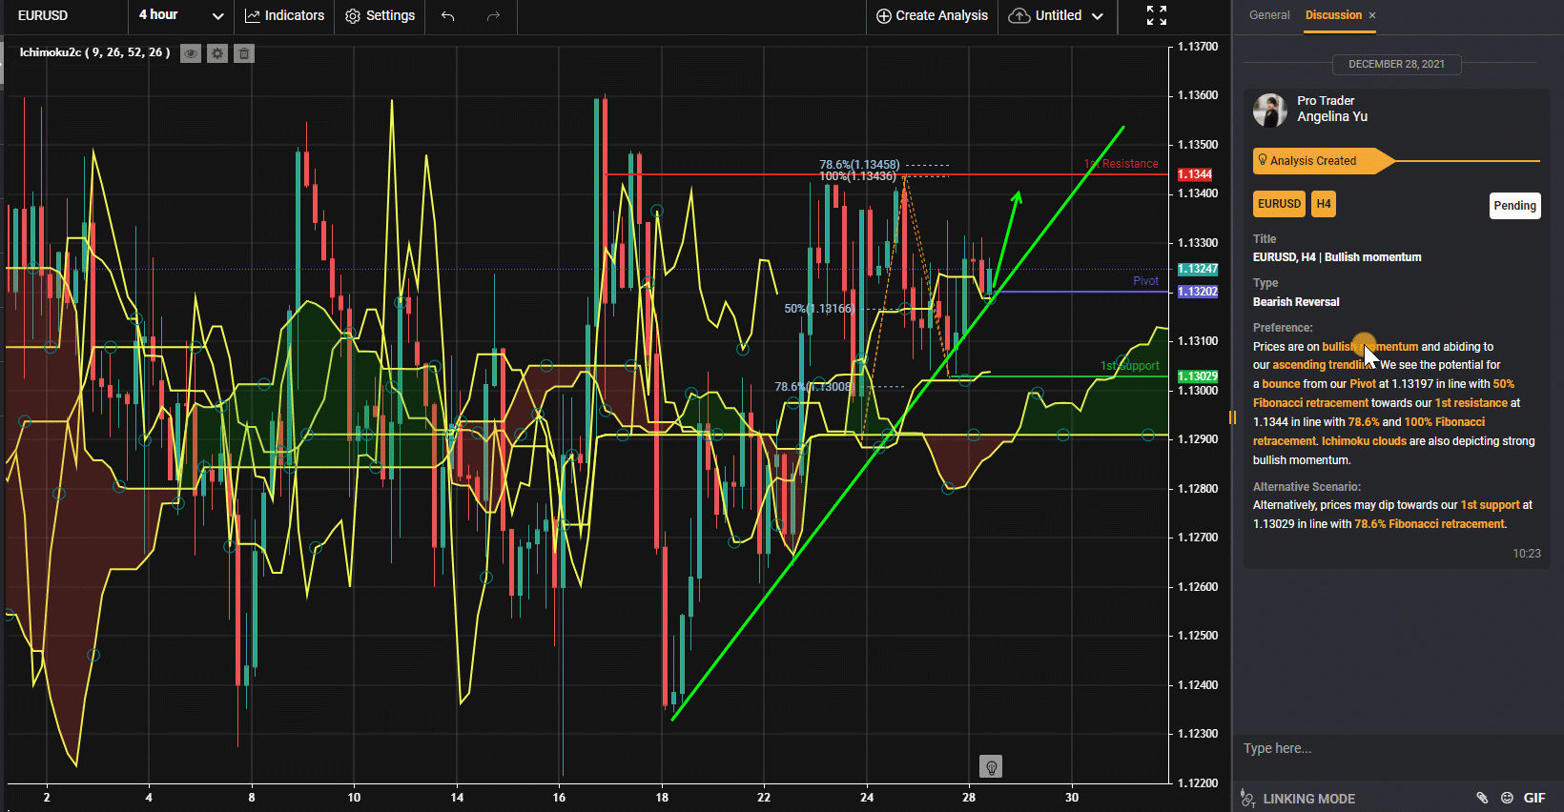Click the analysis title EURUSD, H4 Bullish momentum
Image resolution: width=1564 pixels, height=812 pixels.
click(x=1337, y=257)
